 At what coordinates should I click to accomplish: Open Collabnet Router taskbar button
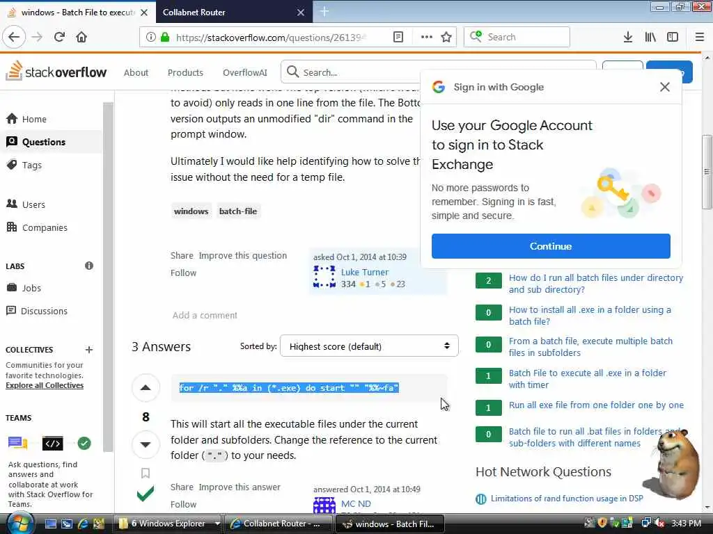pyautogui.click(x=279, y=524)
